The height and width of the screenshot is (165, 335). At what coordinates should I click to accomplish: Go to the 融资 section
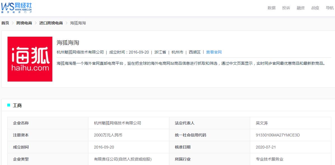[301, 8]
